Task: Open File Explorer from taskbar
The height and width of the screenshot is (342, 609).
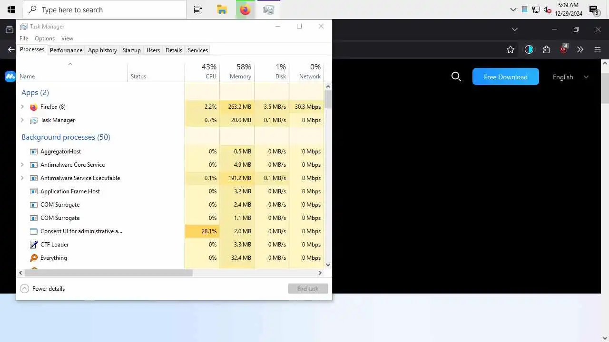Action: 222,9
